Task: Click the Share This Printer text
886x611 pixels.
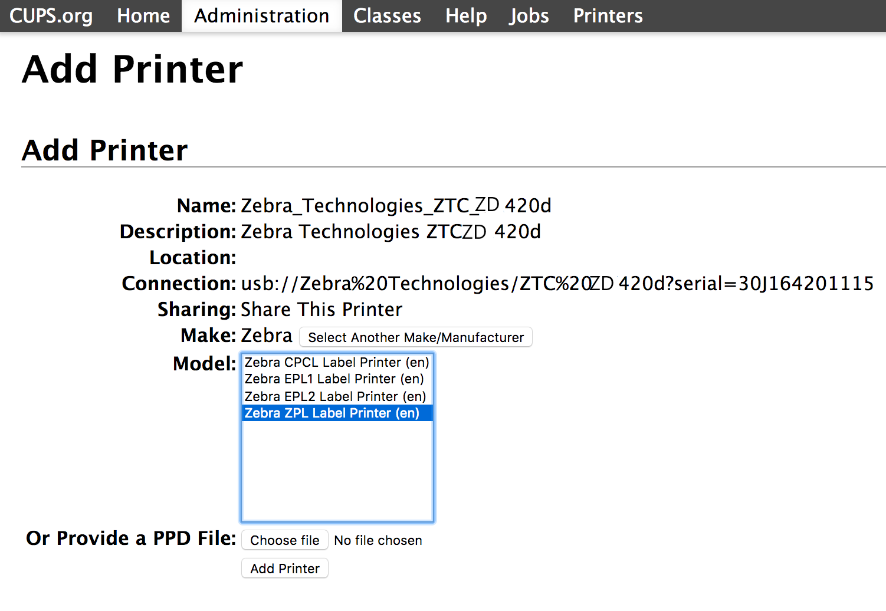Action: [x=321, y=310]
